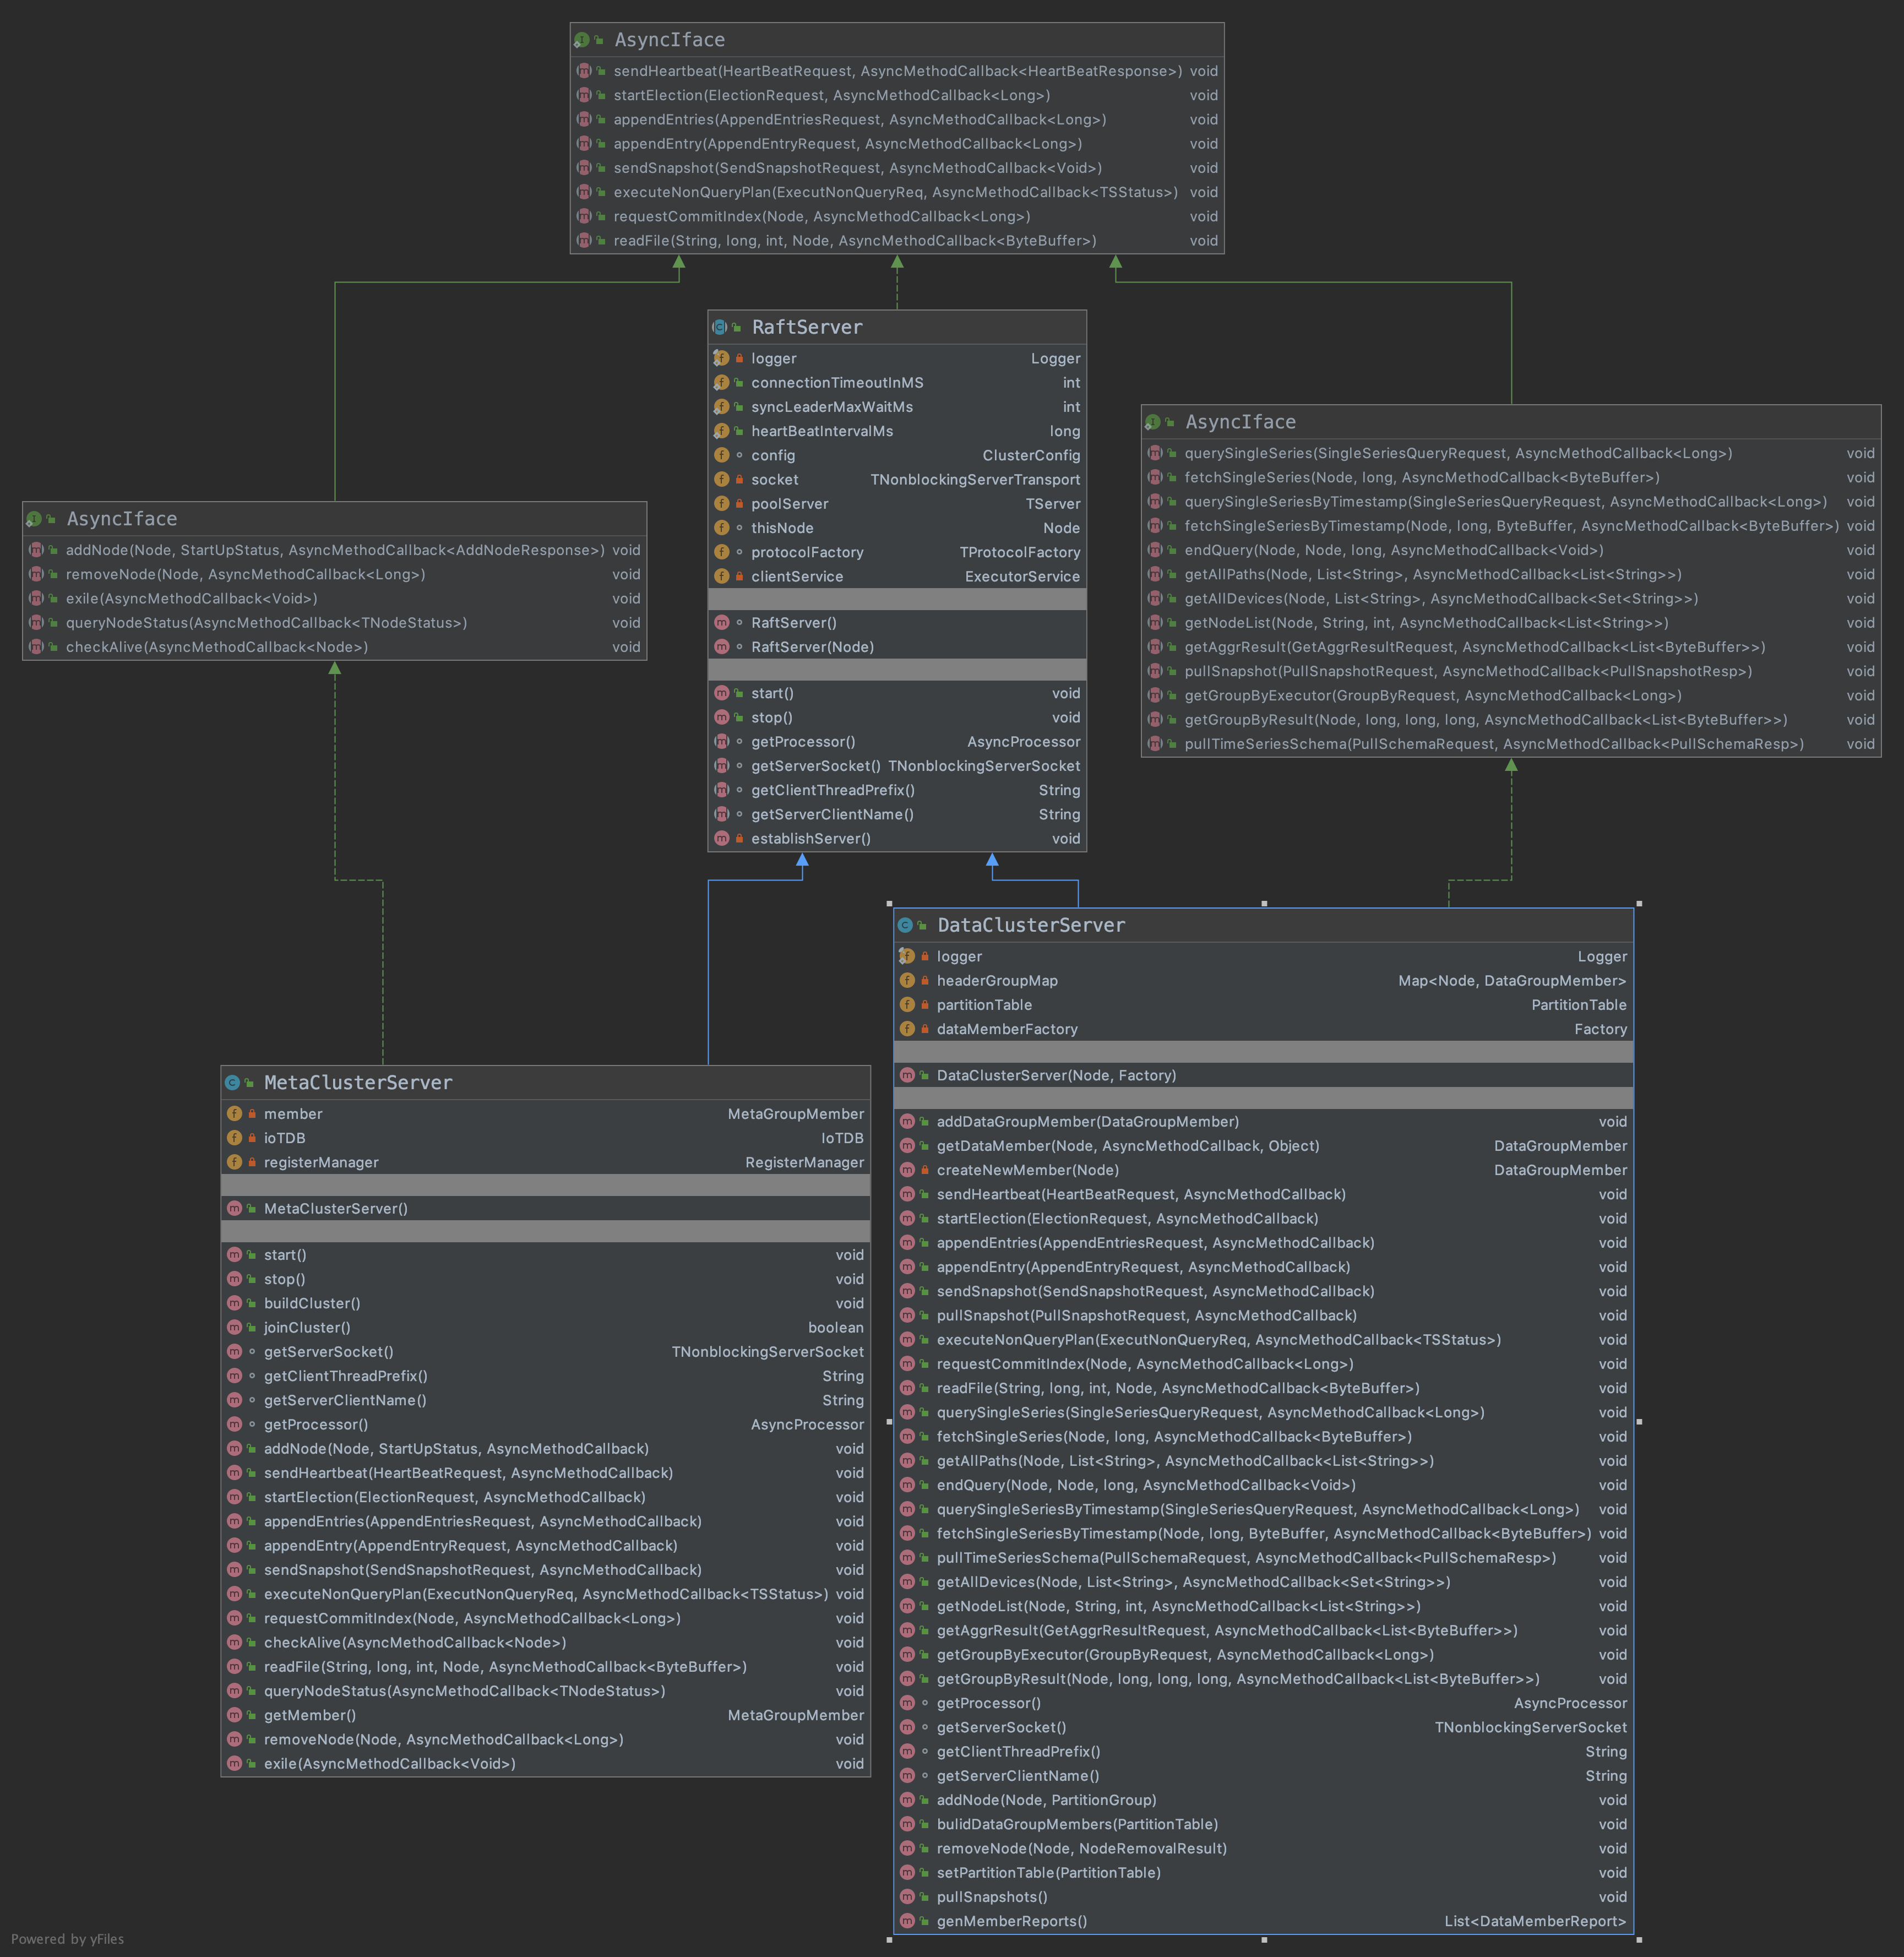Screen dimensions: 1904x1957
Task: Click the field icon beside registerManager
Action: 234,1162
